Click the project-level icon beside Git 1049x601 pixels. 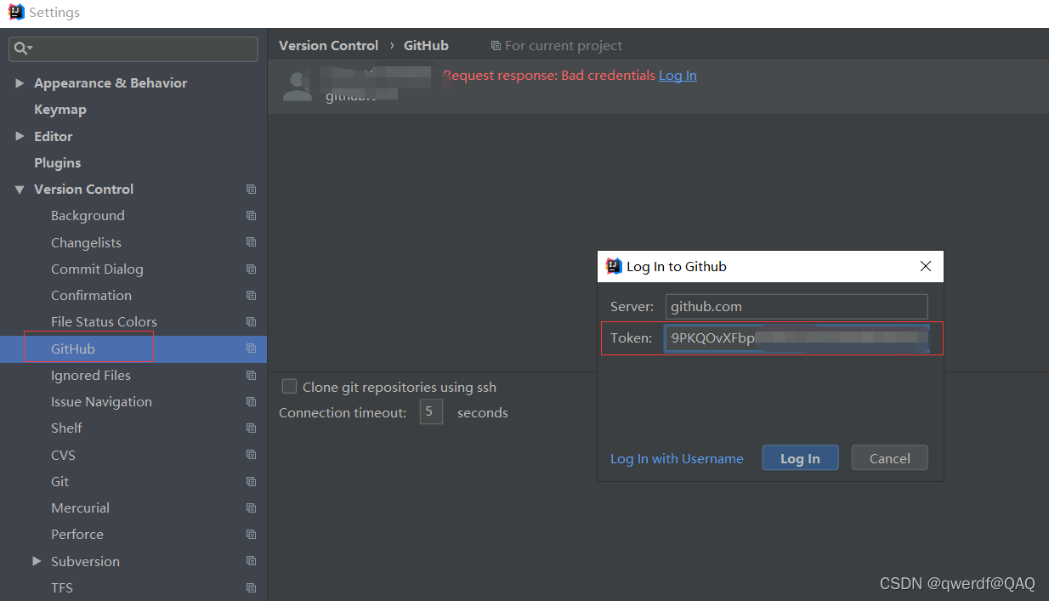tap(251, 482)
